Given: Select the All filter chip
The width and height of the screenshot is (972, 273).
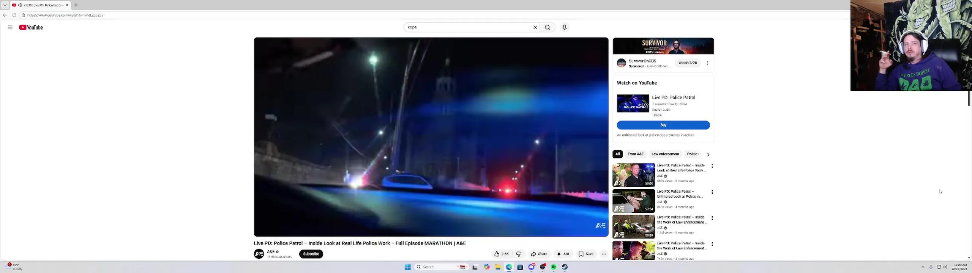Looking at the screenshot, I should click(617, 154).
